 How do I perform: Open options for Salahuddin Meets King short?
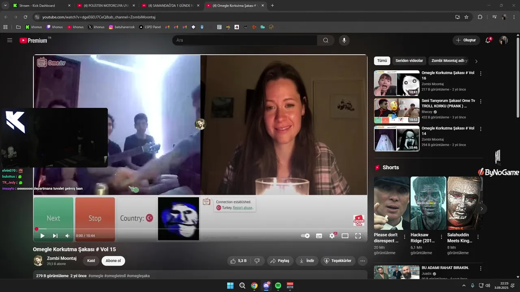coord(478,237)
